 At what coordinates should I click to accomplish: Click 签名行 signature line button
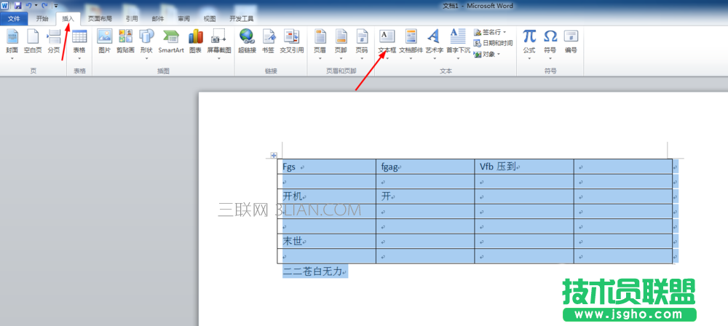click(490, 32)
